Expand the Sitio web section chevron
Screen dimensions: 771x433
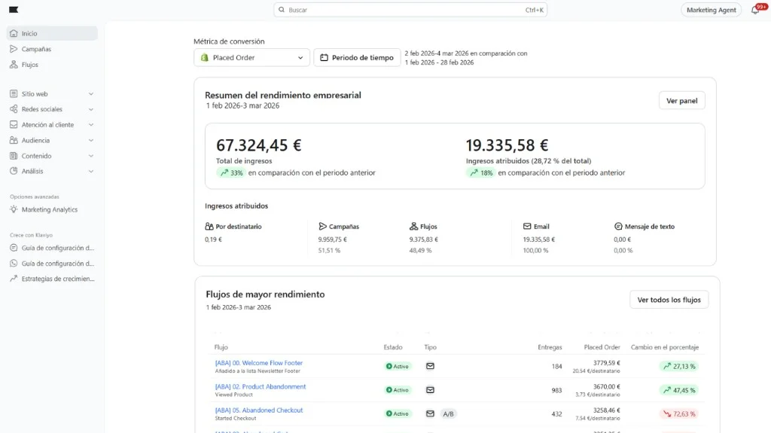pyautogui.click(x=91, y=93)
